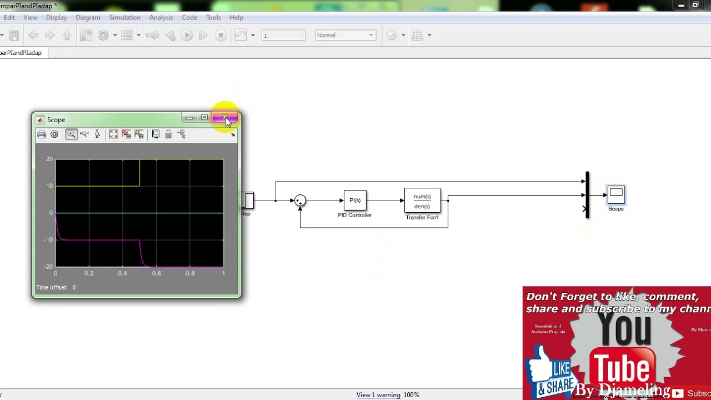This screenshot has width=711, height=400.
Task: Select the Scope block in model
Action: pos(616,194)
